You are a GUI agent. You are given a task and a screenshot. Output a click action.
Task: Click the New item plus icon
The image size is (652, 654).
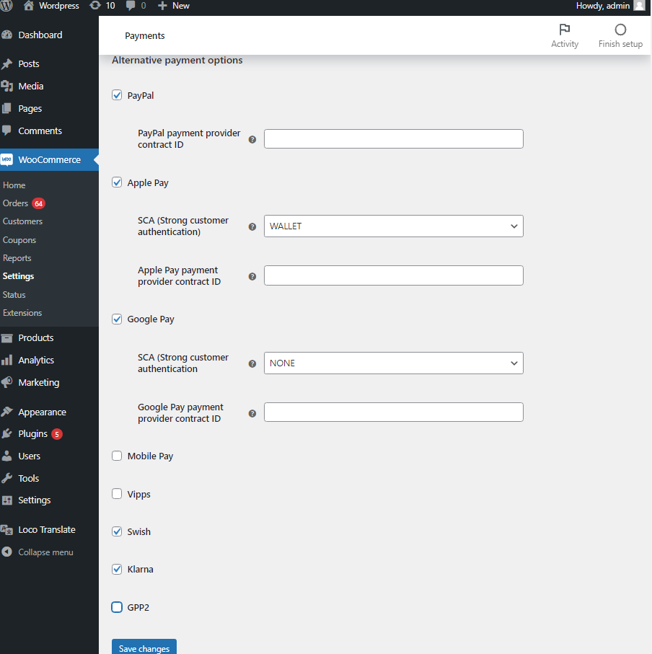(162, 6)
